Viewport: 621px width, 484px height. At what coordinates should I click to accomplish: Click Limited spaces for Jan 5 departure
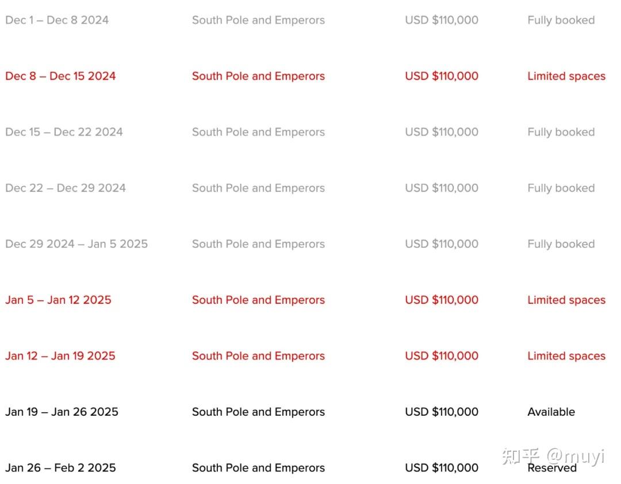tap(566, 300)
